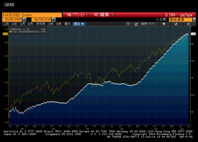
Task: Open chart settings gear icon
Action: [x=189, y=24]
